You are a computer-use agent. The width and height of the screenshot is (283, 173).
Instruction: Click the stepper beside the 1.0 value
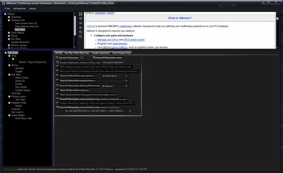point(89,58)
